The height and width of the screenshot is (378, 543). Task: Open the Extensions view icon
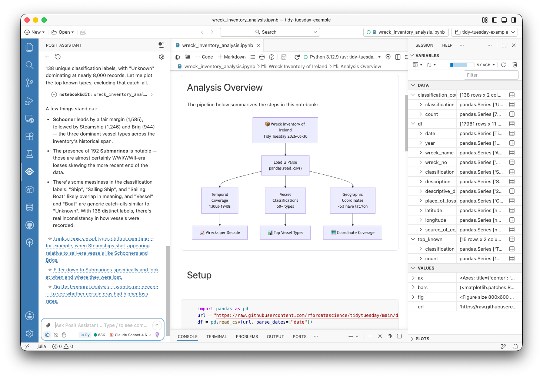(30, 136)
